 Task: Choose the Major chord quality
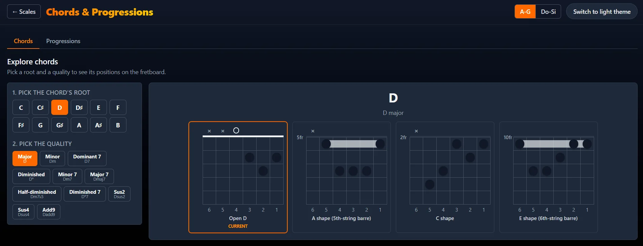point(25,158)
